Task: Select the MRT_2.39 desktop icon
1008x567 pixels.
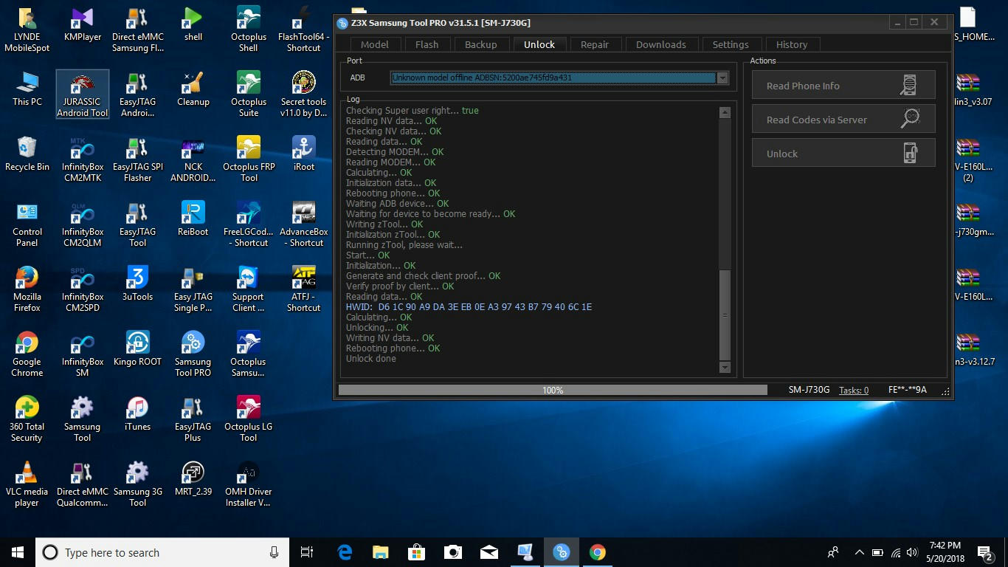Action: click(x=193, y=478)
